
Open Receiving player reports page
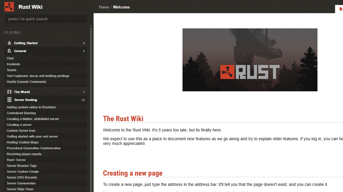24,154
